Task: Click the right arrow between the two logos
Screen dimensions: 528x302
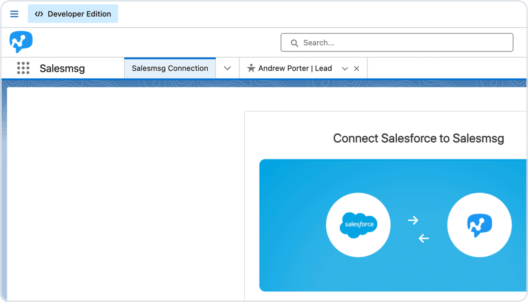Action: tap(413, 220)
